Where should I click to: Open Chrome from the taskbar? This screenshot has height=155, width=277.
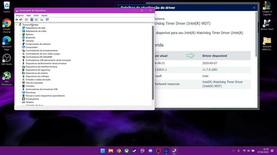coord(119,151)
